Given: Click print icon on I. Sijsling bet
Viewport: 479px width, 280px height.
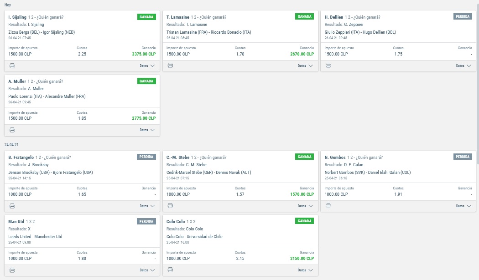Looking at the screenshot, I should tap(12, 66).
